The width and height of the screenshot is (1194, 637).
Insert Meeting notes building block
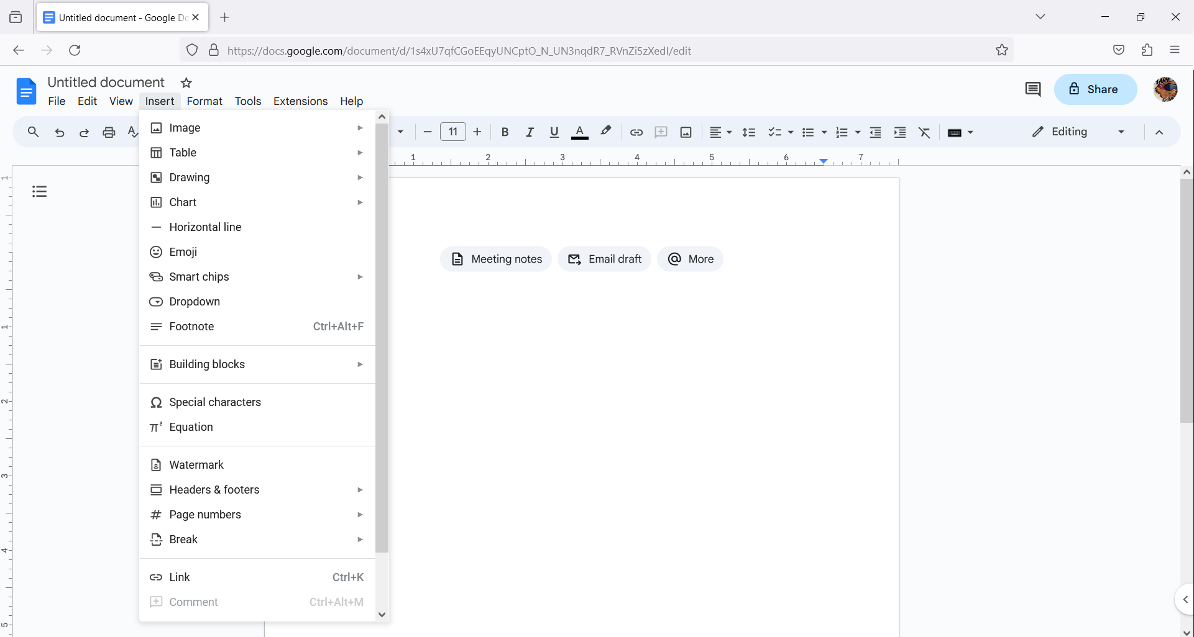[495, 259]
